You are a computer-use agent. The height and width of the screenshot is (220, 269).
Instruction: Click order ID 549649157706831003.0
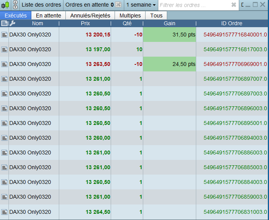(x=235, y=212)
